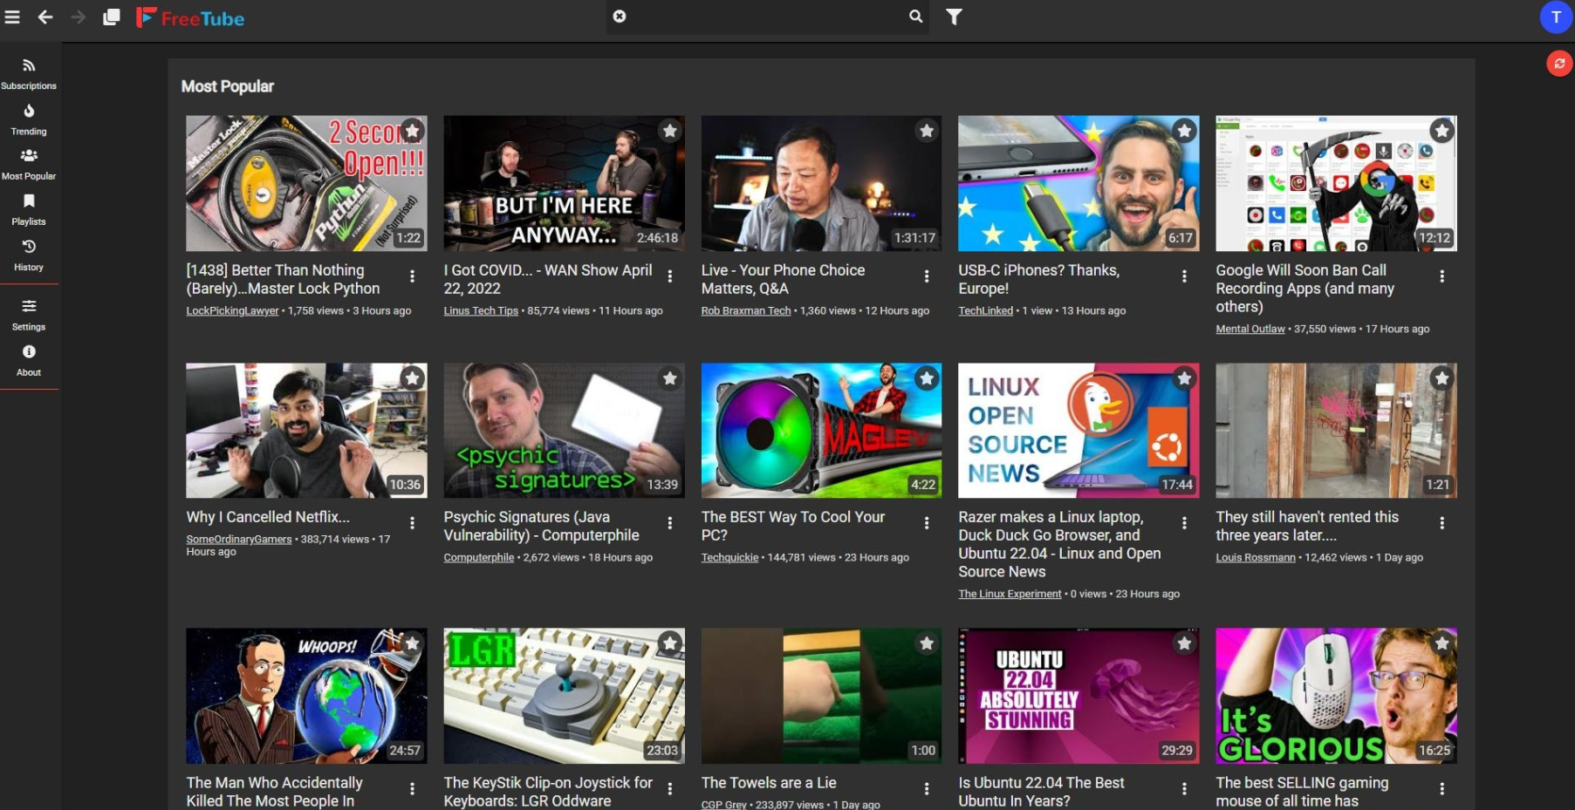This screenshot has width=1575, height=810.
Task: Play The BEST Way To Cool thumbnail
Action: [x=820, y=431]
